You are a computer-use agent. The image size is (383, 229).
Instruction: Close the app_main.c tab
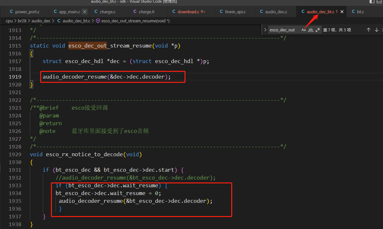tap(85, 12)
